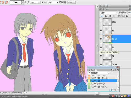The width and height of the screenshot is (131, 98).
Task: Click the lock-all padlock icon
Action: (127, 16)
